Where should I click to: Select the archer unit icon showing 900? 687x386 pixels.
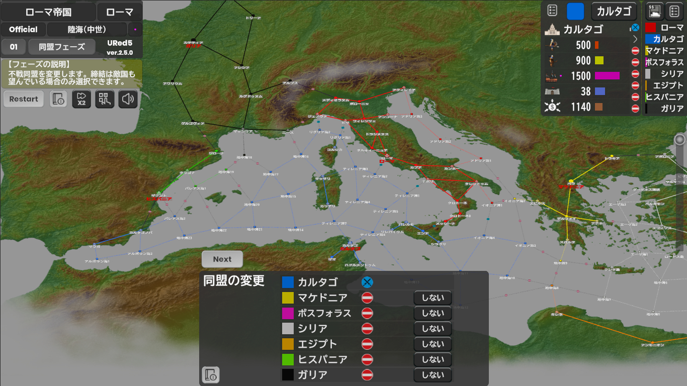tap(552, 60)
